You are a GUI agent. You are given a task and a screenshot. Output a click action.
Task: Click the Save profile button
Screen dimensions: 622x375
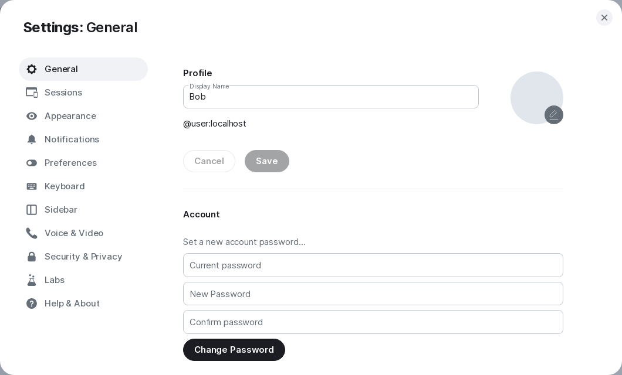tap(266, 161)
